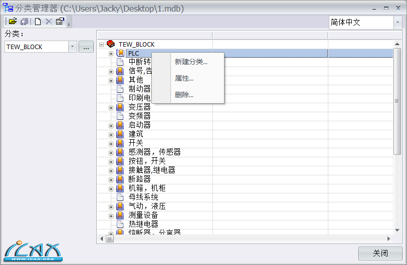Select the TEW_BLOCK root tree item
The image size is (407, 265).
click(136, 45)
